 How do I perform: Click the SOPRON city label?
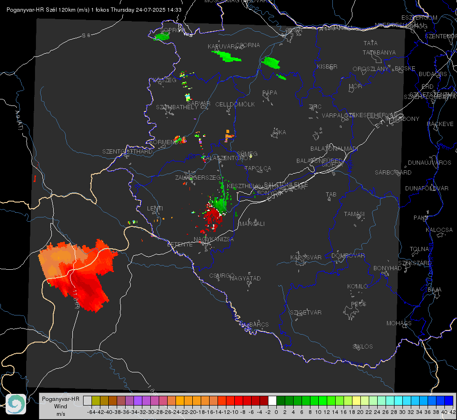[173, 30]
